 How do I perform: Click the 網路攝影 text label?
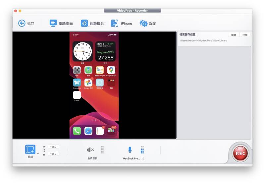[97, 24]
